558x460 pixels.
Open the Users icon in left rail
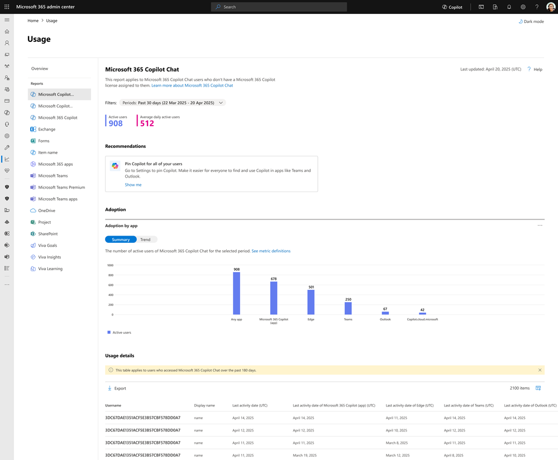pyautogui.click(x=7, y=42)
